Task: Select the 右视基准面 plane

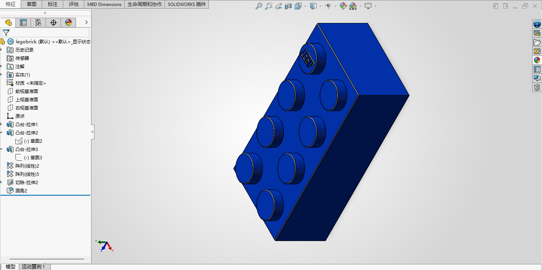Action: (x=23, y=108)
